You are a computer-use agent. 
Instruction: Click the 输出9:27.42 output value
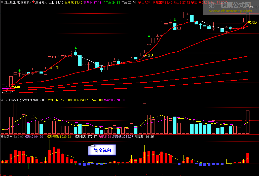coord(182,3)
